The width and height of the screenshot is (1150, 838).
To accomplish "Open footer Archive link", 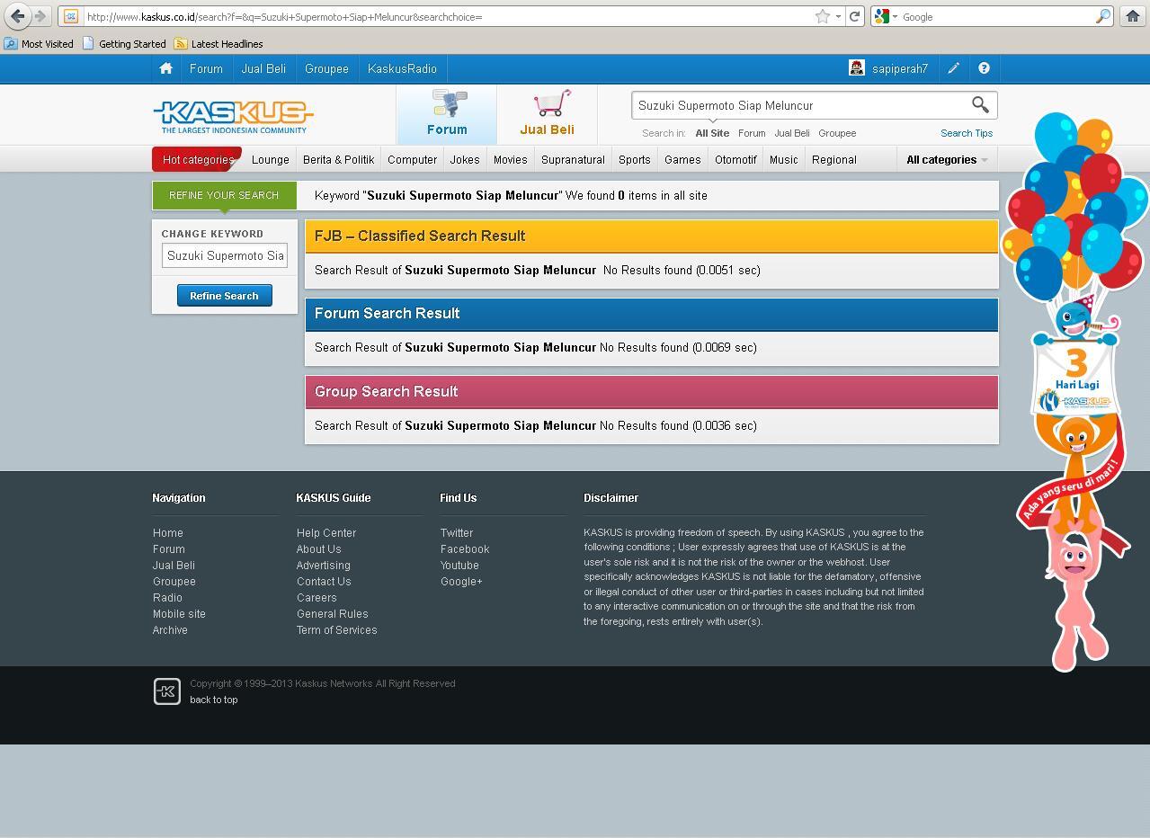I will (170, 630).
